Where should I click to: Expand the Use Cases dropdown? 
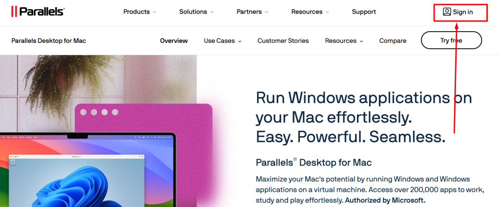pyautogui.click(x=223, y=41)
